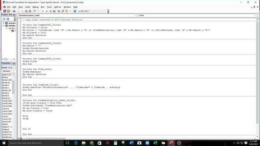Click the blue Help question mark icon
This screenshot has width=260, height=146.
pyautogui.click(x=75, y=11)
